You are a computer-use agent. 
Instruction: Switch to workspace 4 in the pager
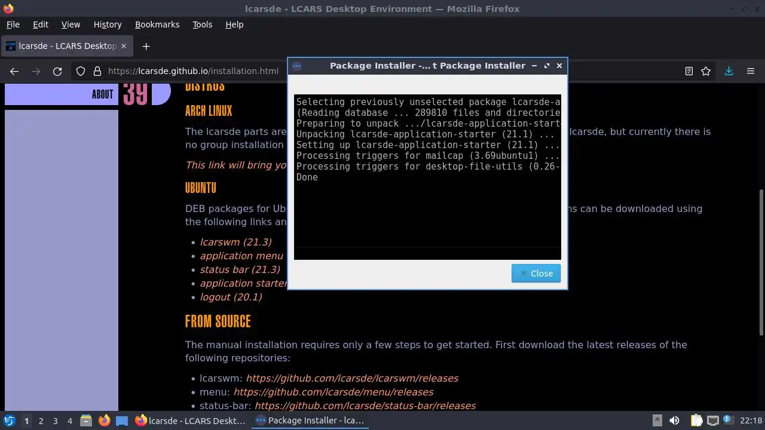point(69,421)
